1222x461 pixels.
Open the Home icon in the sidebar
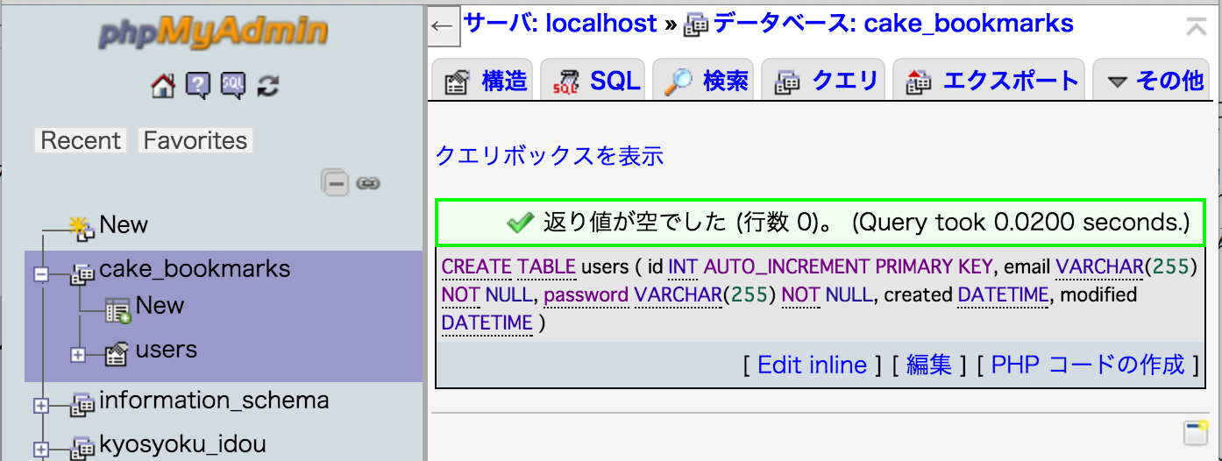tap(163, 85)
